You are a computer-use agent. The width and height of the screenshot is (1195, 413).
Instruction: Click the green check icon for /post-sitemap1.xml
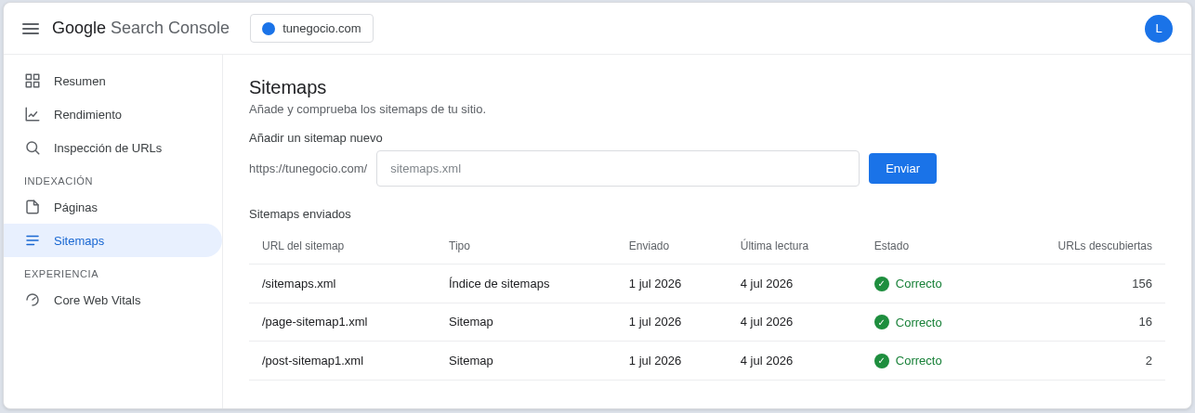point(882,361)
